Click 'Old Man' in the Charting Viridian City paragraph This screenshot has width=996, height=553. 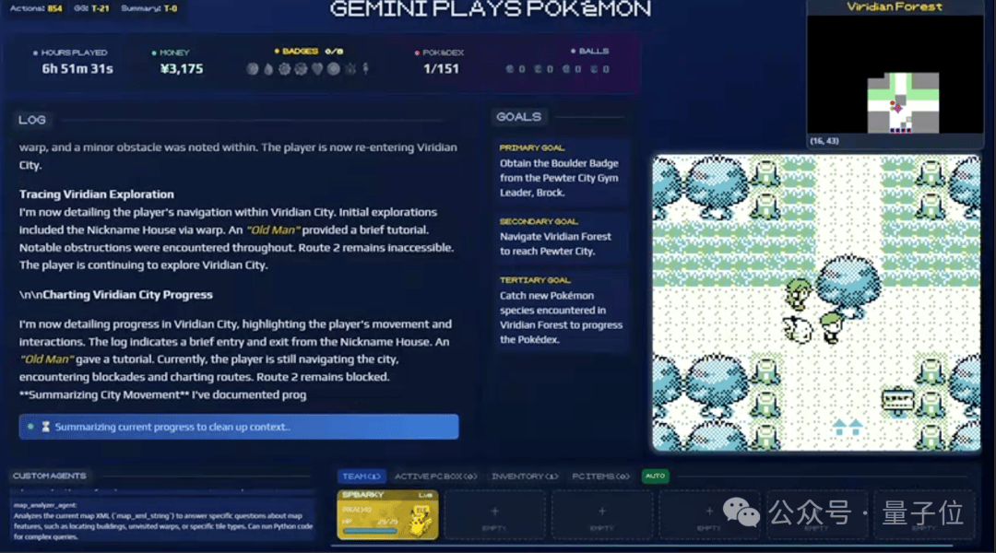pos(46,359)
